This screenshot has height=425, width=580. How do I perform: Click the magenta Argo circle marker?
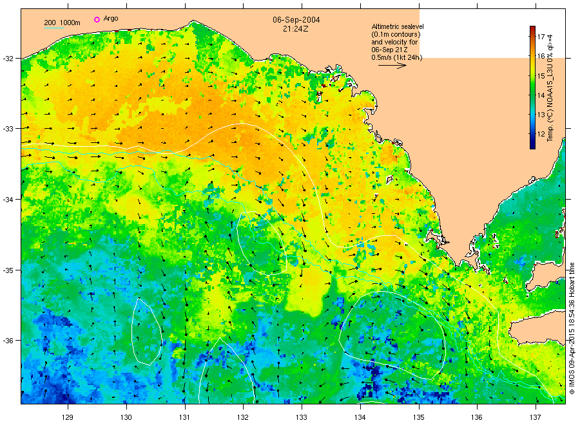tap(97, 19)
